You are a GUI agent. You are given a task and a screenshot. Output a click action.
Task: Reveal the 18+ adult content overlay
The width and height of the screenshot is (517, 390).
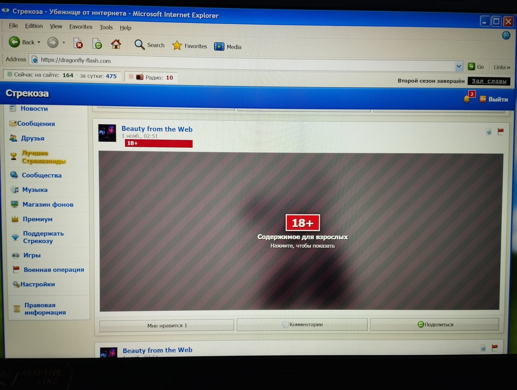coord(301,232)
